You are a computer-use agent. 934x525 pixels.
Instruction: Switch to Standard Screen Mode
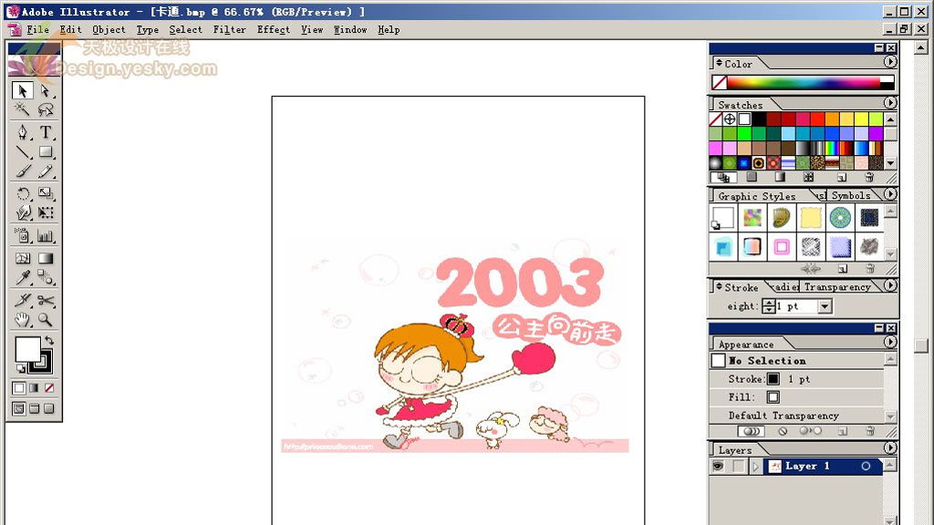[19, 408]
